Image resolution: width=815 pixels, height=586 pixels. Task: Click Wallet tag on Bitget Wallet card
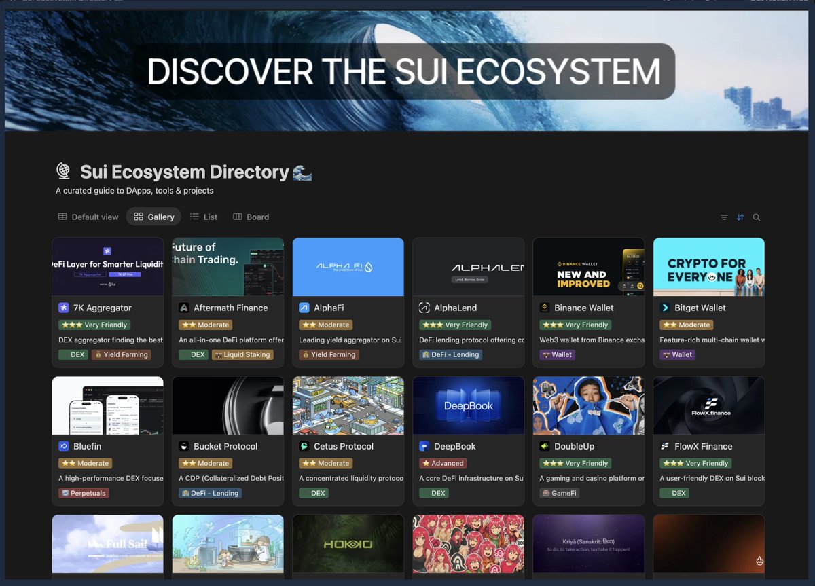tap(678, 354)
